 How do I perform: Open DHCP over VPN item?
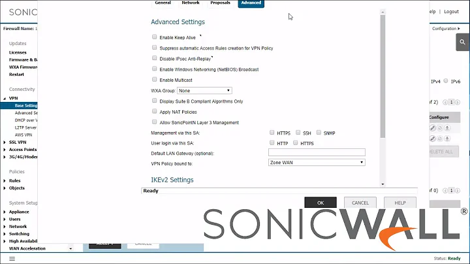click(x=26, y=120)
